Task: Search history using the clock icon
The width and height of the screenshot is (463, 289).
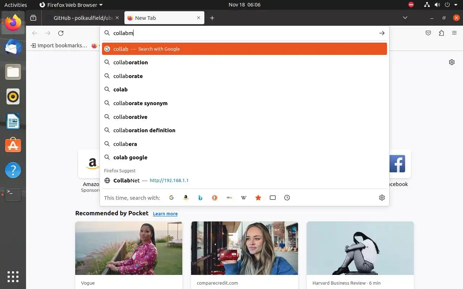Action: [287, 198]
